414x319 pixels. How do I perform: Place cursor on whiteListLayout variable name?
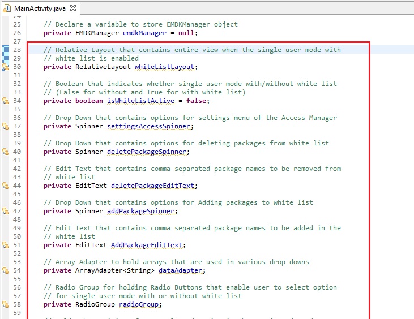click(x=164, y=67)
